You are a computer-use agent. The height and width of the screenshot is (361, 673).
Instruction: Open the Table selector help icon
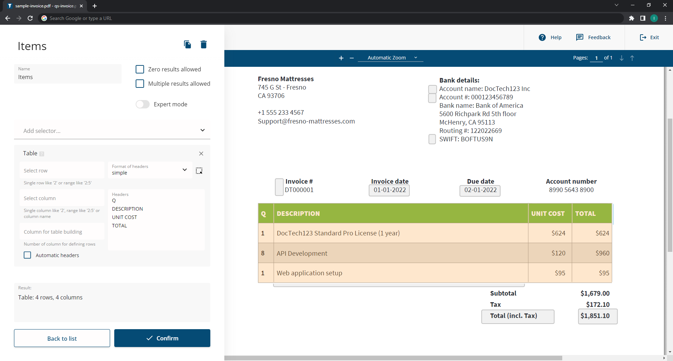click(x=42, y=154)
